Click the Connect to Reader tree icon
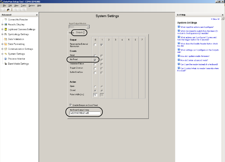The height and width of the screenshot is (162, 225). click(6, 20)
